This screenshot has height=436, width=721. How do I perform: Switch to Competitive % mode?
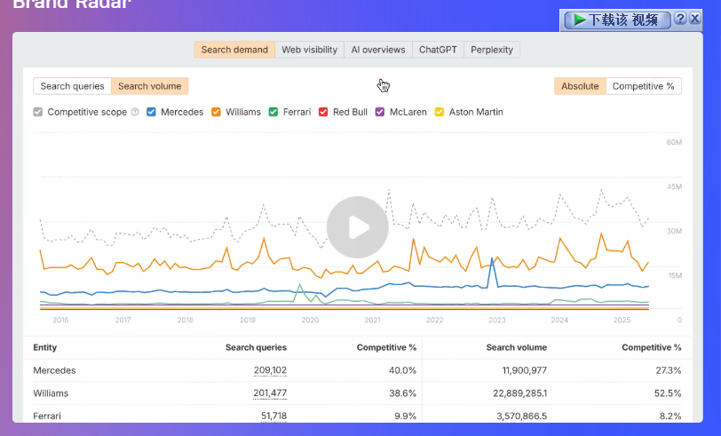pos(643,86)
